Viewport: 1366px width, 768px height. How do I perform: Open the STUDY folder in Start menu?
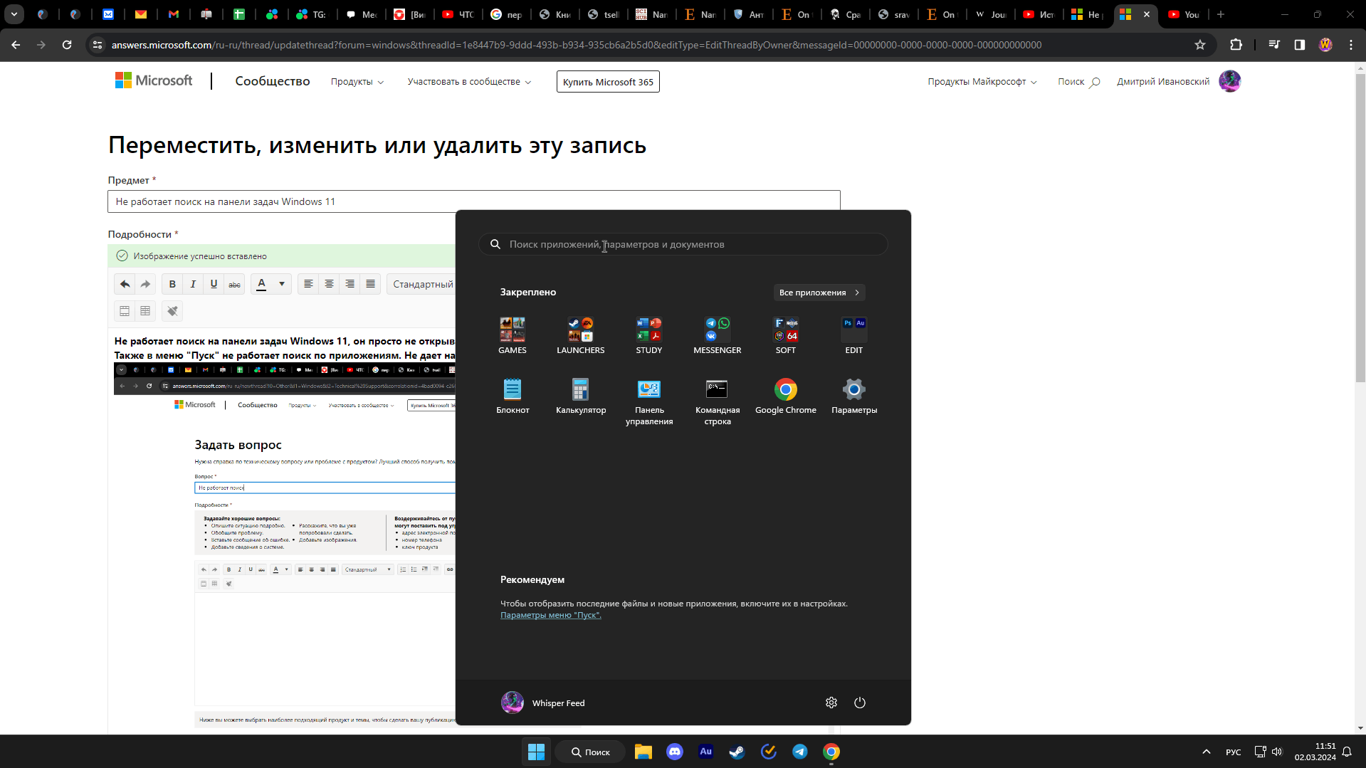648,335
